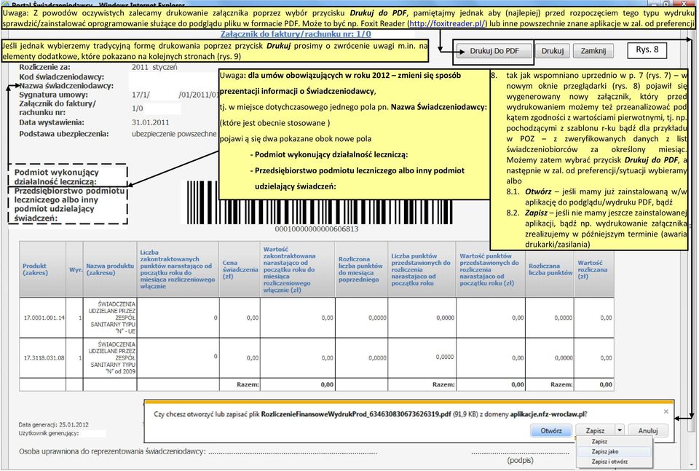
Task: Click the Zamknij button
Action: click(593, 51)
